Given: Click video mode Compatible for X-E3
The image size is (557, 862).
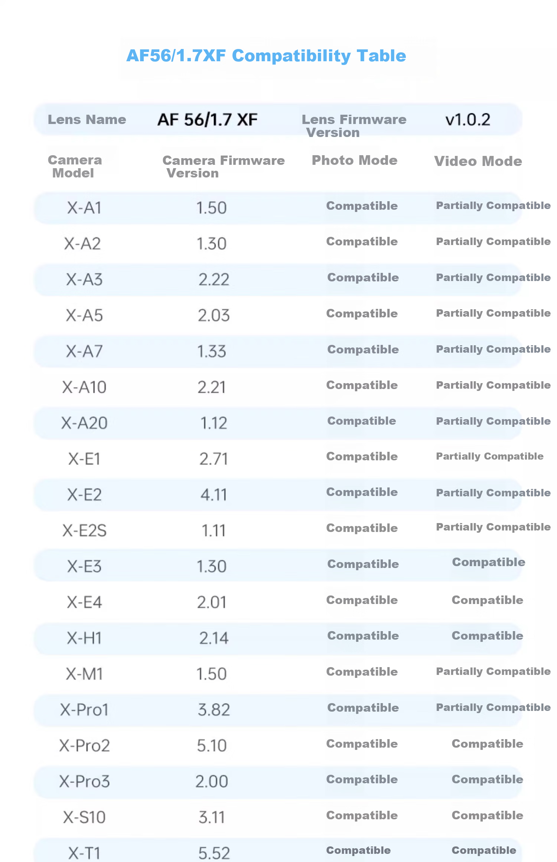Looking at the screenshot, I should [x=489, y=562].
